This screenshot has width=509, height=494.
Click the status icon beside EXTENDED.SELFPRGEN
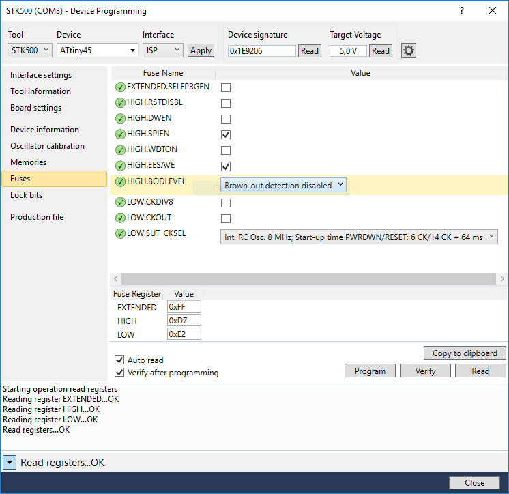click(120, 87)
